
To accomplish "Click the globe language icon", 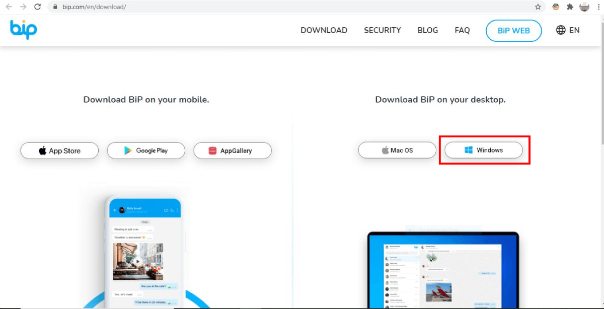I will [x=561, y=30].
